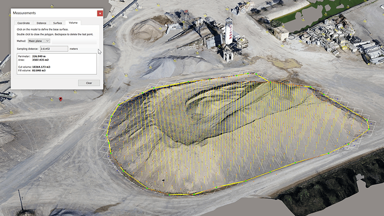Select the Surface tab

(58, 23)
